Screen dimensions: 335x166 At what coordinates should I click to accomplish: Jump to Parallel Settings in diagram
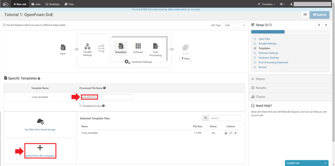[88, 50]
